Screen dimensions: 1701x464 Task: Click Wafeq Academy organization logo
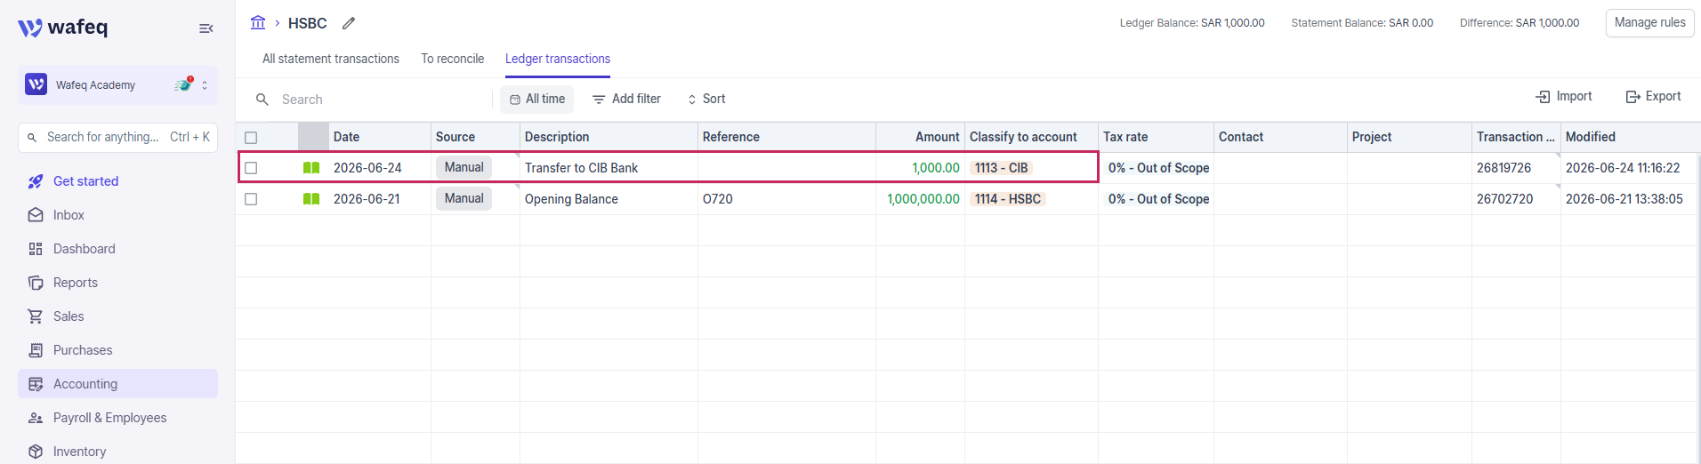(36, 84)
